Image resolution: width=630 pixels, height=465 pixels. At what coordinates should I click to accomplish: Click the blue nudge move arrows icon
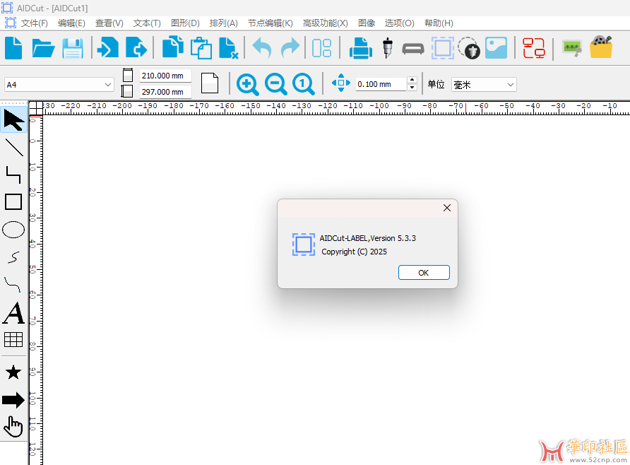[340, 83]
